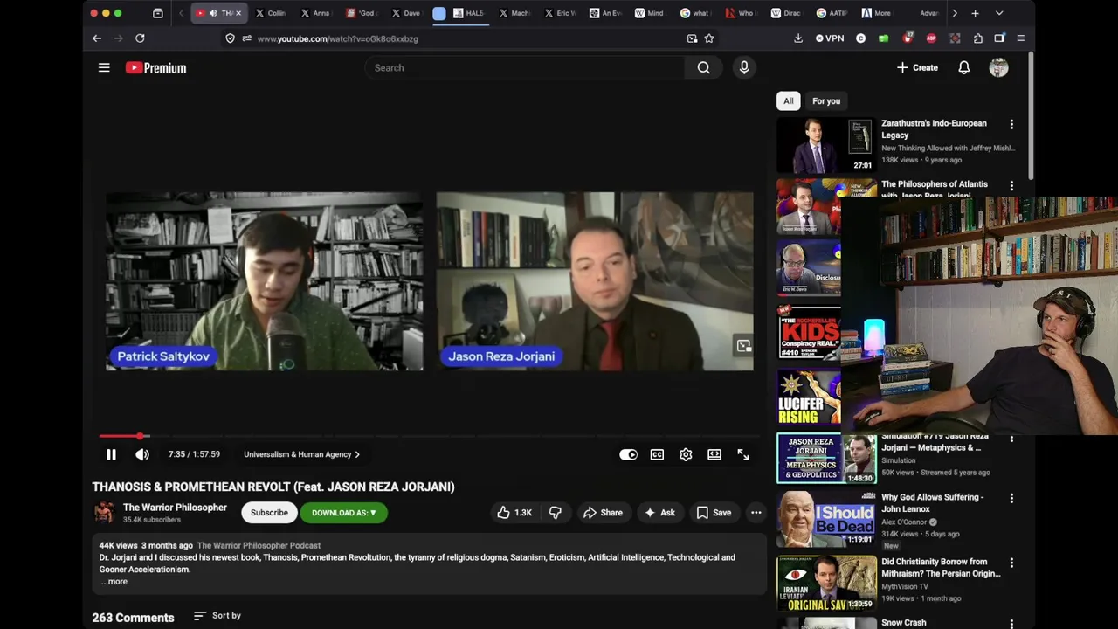
Task: Toggle the autoplay switch
Action: [x=628, y=454]
